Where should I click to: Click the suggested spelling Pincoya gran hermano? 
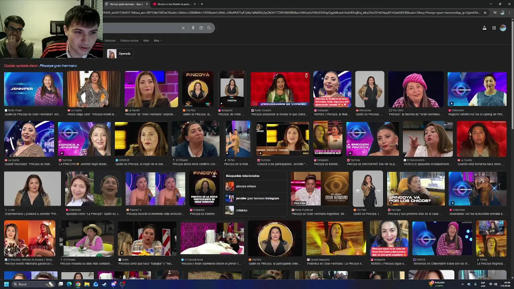pyautogui.click(x=58, y=65)
